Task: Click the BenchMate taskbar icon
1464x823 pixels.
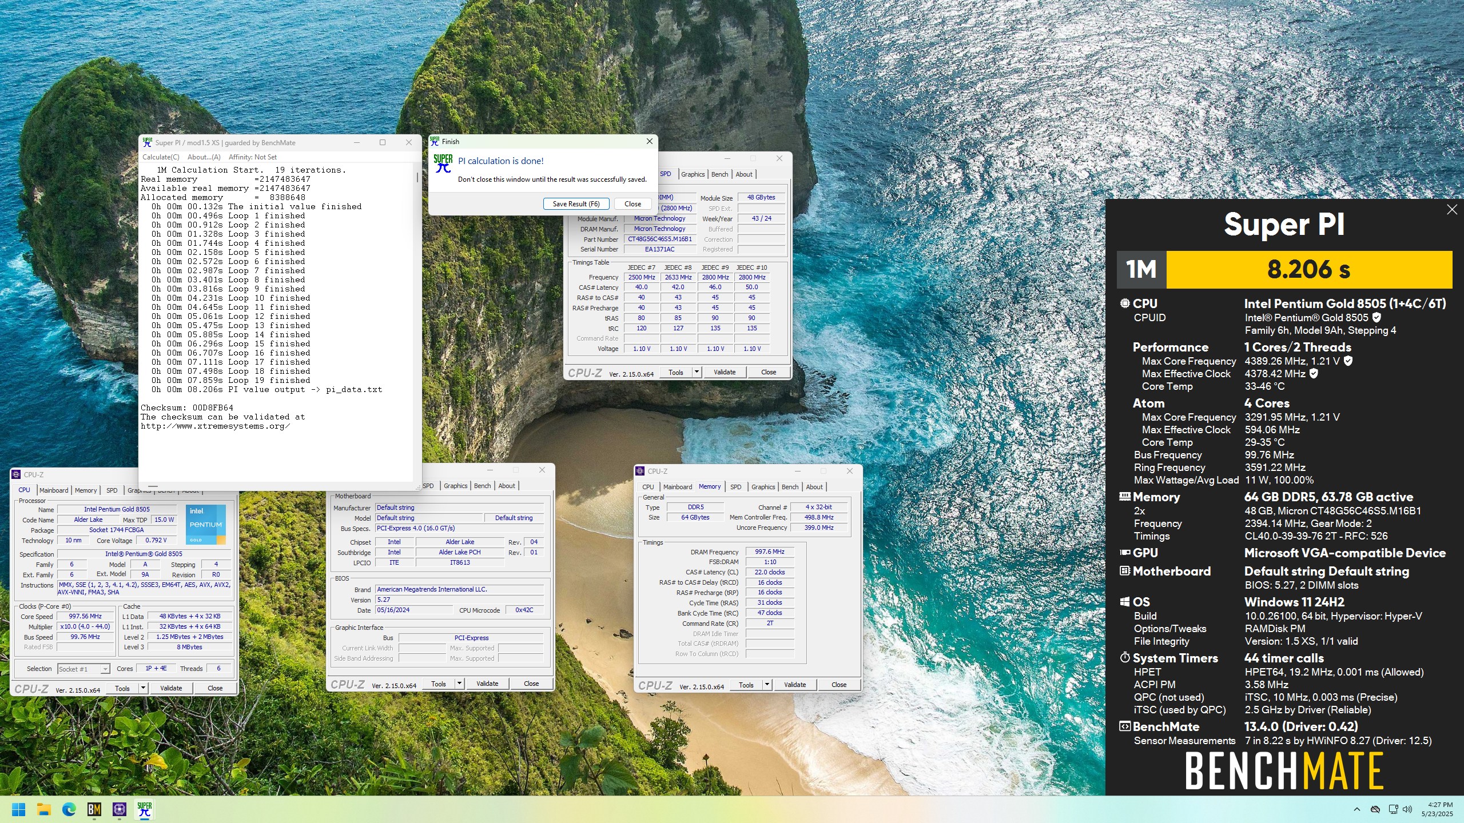Action: coord(94,809)
